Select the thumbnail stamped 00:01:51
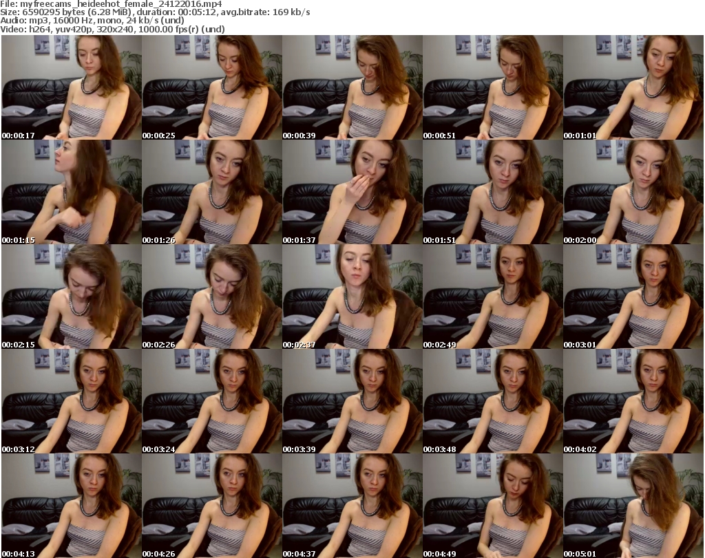This screenshot has width=705, height=558. coord(493,192)
